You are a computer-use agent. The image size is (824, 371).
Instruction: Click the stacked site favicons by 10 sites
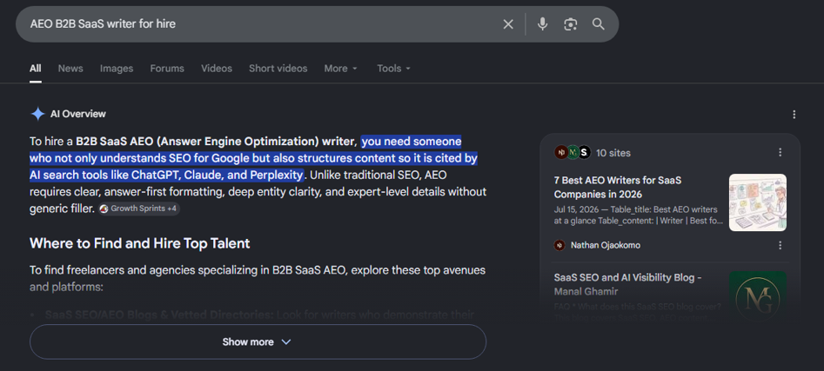(573, 153)
